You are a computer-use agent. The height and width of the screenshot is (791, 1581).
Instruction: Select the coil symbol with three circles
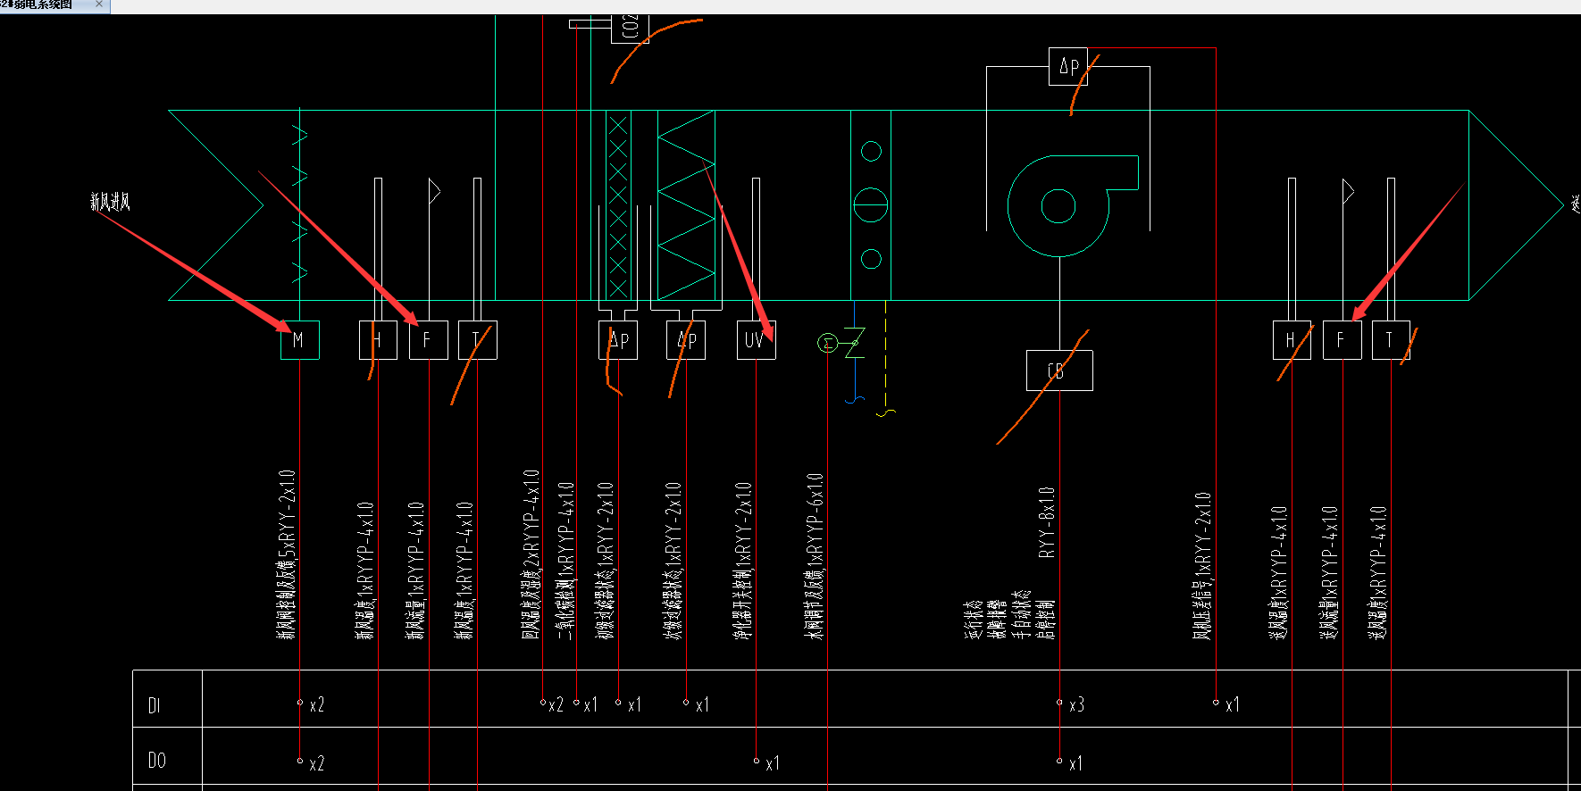[871, 205]
